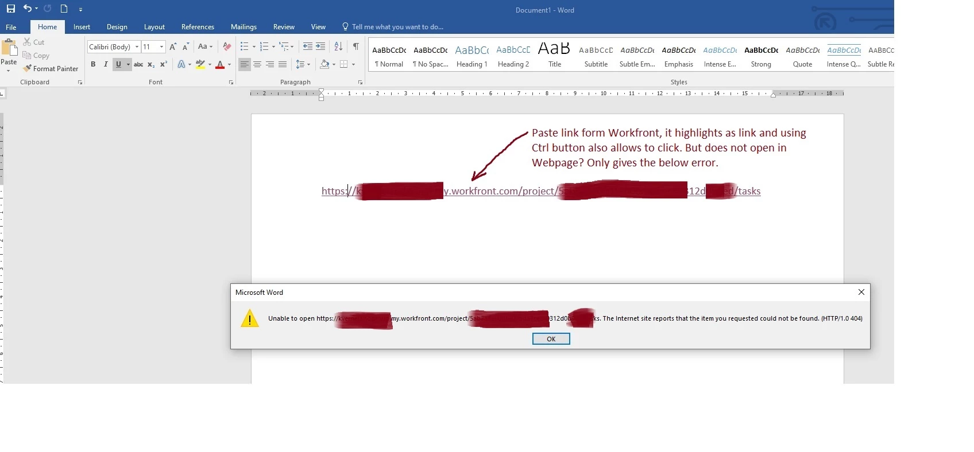This screenshot has height=452, width=974.
Task: Click the Undo arrow icon
Action: [x=28, y=8]
